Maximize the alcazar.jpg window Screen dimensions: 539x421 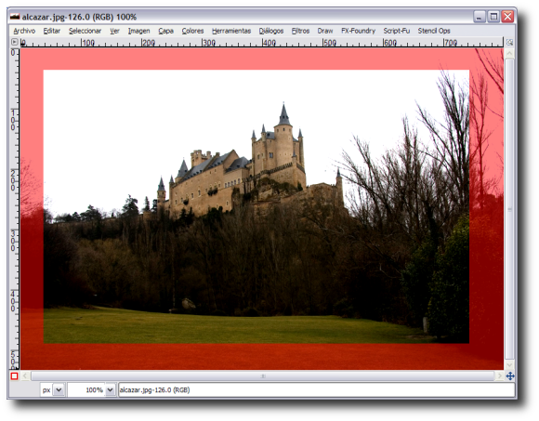coord(493,17)
